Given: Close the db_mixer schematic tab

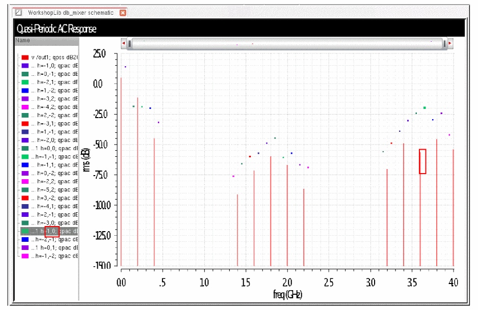Looking at the screenshot, I should [122, 13].
